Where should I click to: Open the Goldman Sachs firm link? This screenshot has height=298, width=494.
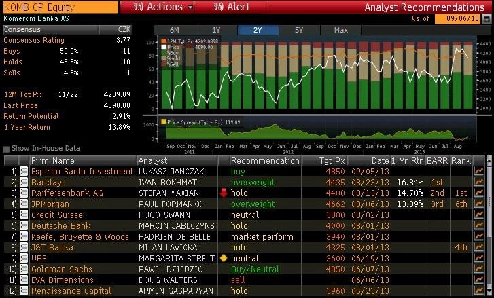pyautogui.click(x=61, y=269)
